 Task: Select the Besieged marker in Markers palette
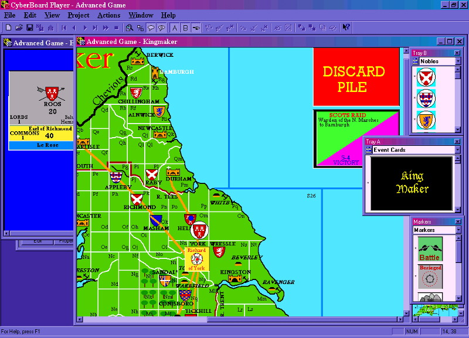(430, 276)
